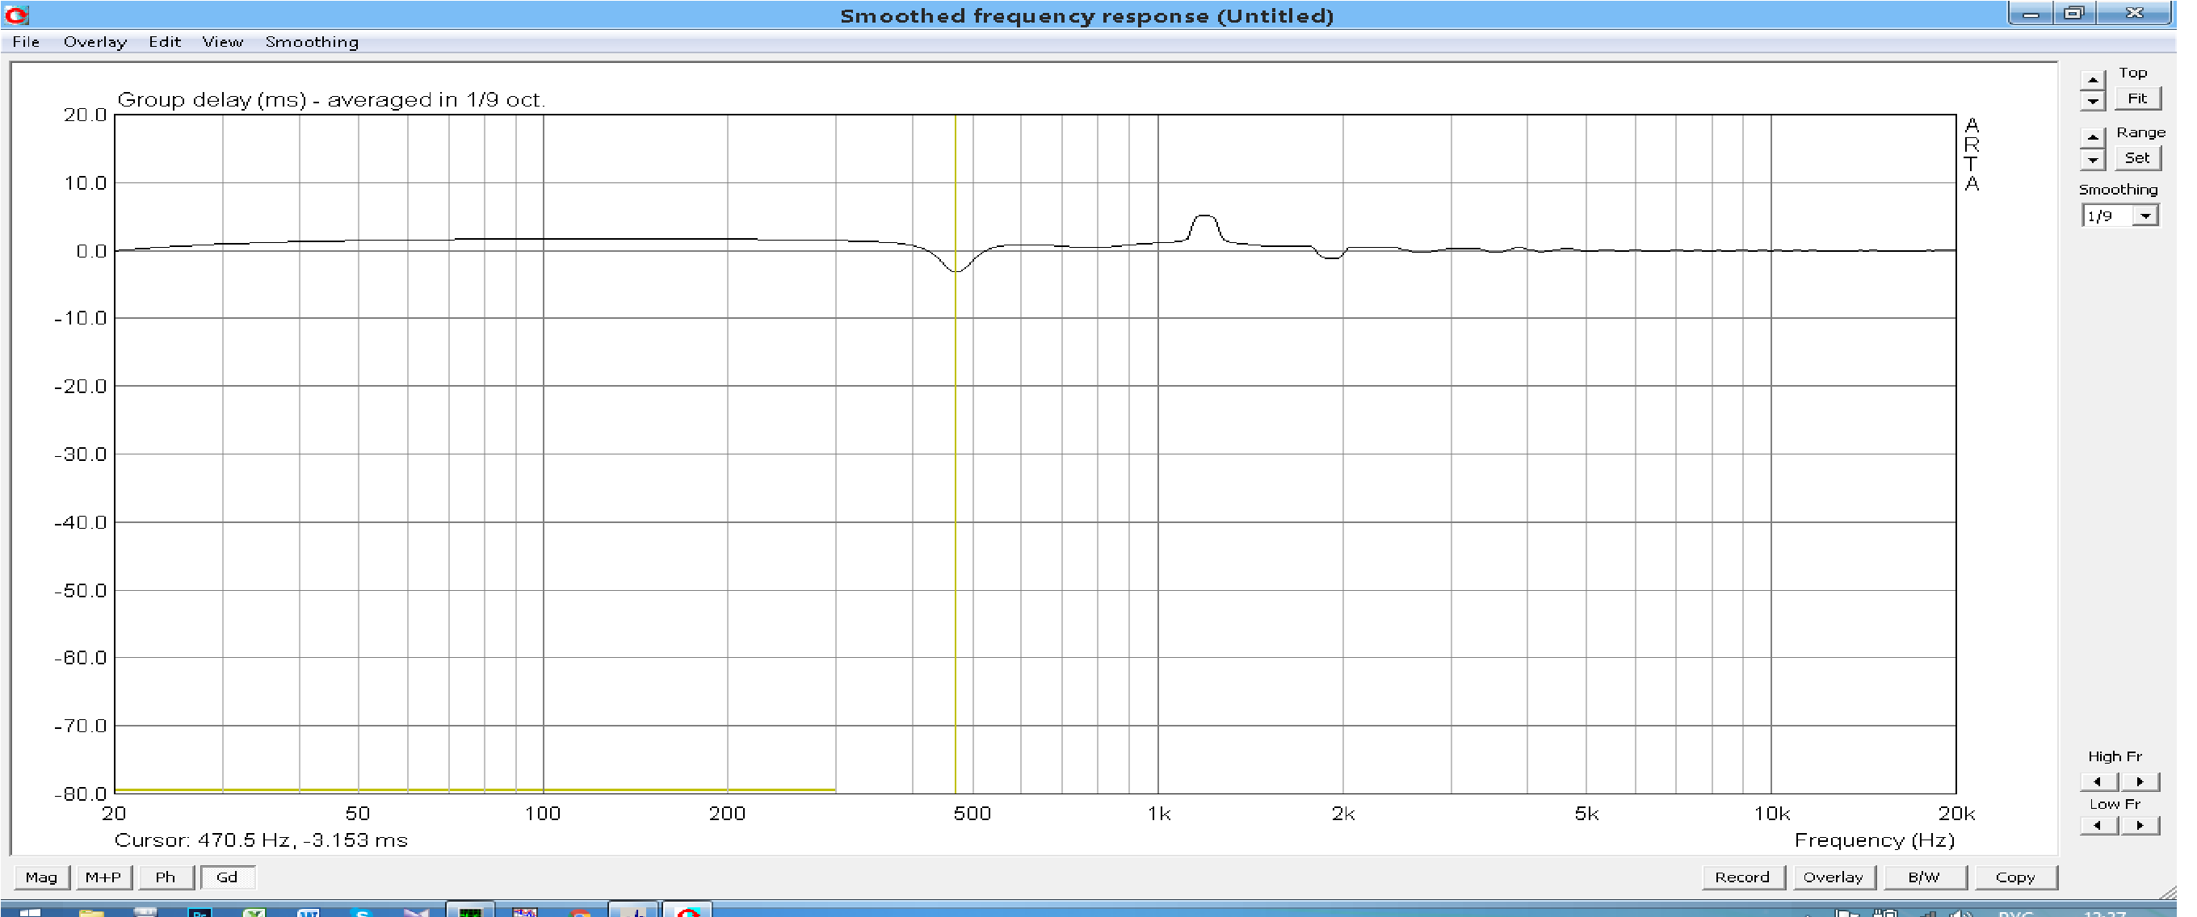Open the Overlay menu in menu bar
Image resolution: width=2197 pixels, height=917 pixels.
click(x=95, y=42)
